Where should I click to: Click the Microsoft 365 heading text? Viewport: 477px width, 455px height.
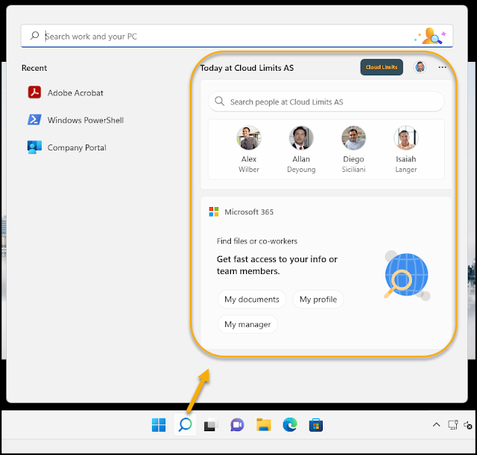coord(249,211)
